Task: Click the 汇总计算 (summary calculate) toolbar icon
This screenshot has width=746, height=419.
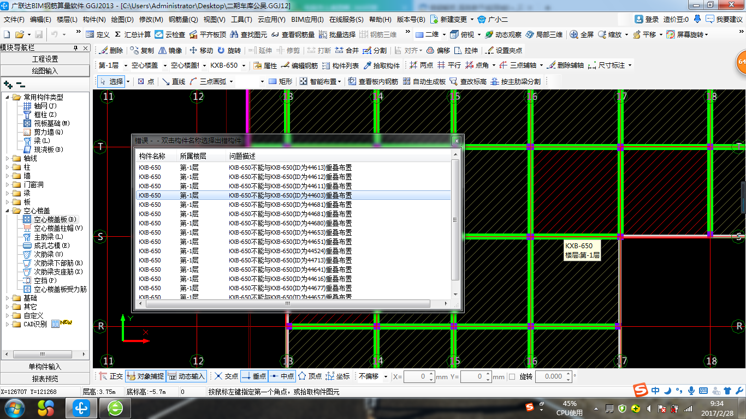Action: 133,34
